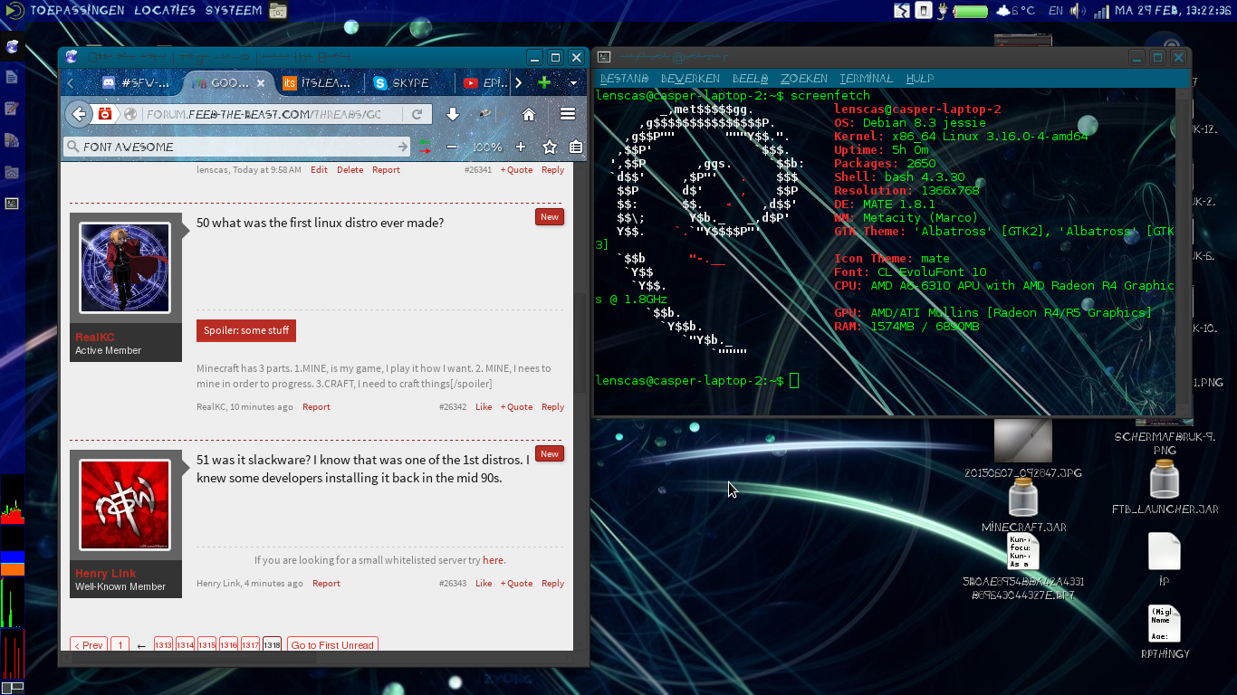Click the green and red arrows toolbar icon
The height and width of the screenshot is (695, 1237).
pyautogui.click(x=424, y=147)
